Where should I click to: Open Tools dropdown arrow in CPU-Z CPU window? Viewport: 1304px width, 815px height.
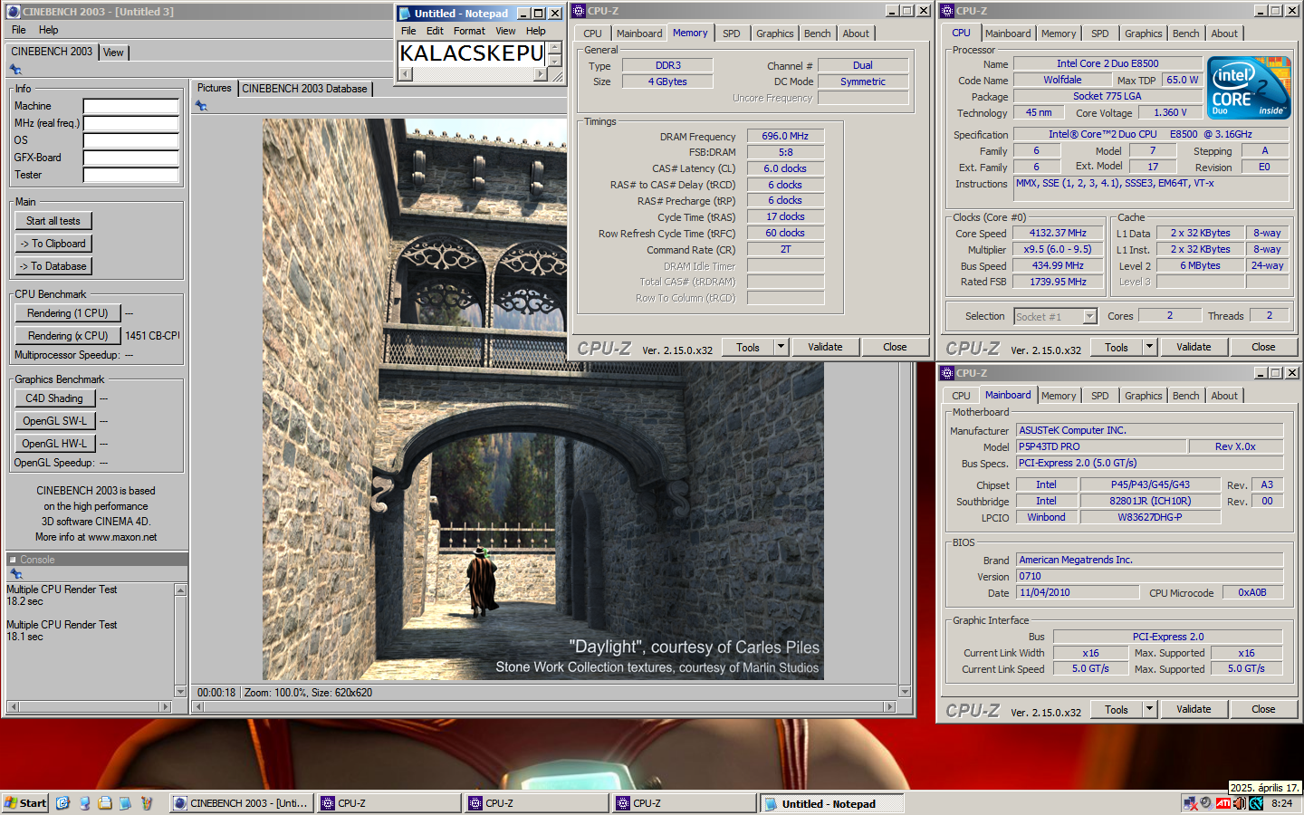click(x=1149, y=347)
